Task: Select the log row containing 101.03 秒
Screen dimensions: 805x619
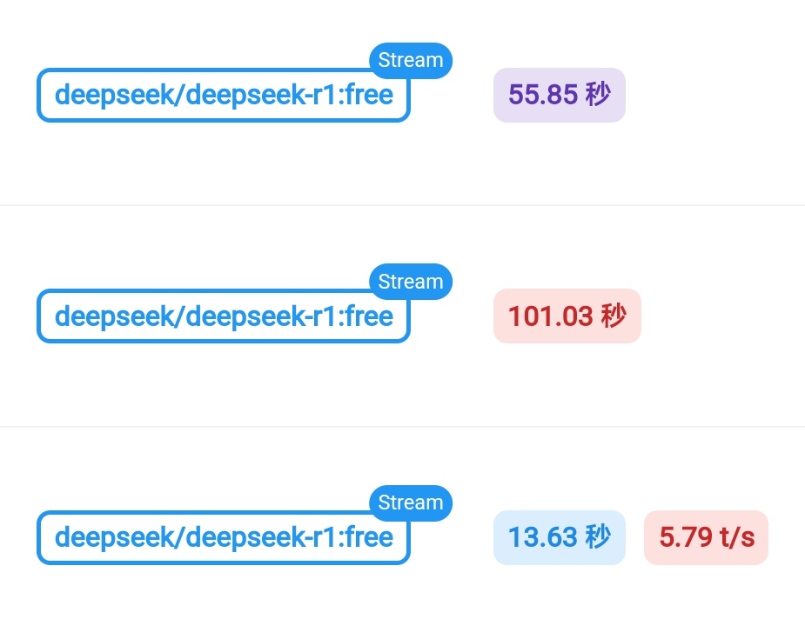Action: pyautogui.click(x=402, y=316)
